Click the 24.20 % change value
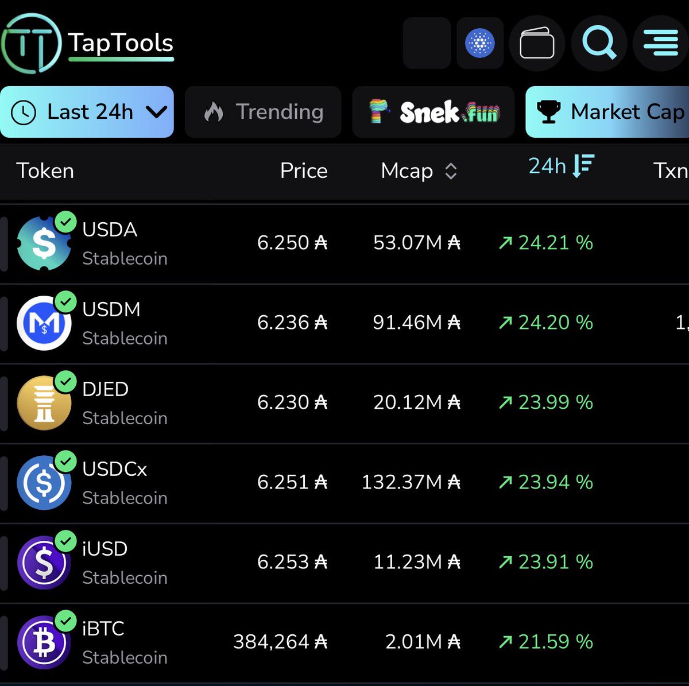The height and width of the screenshot is (686, 689). pos(546,323)
